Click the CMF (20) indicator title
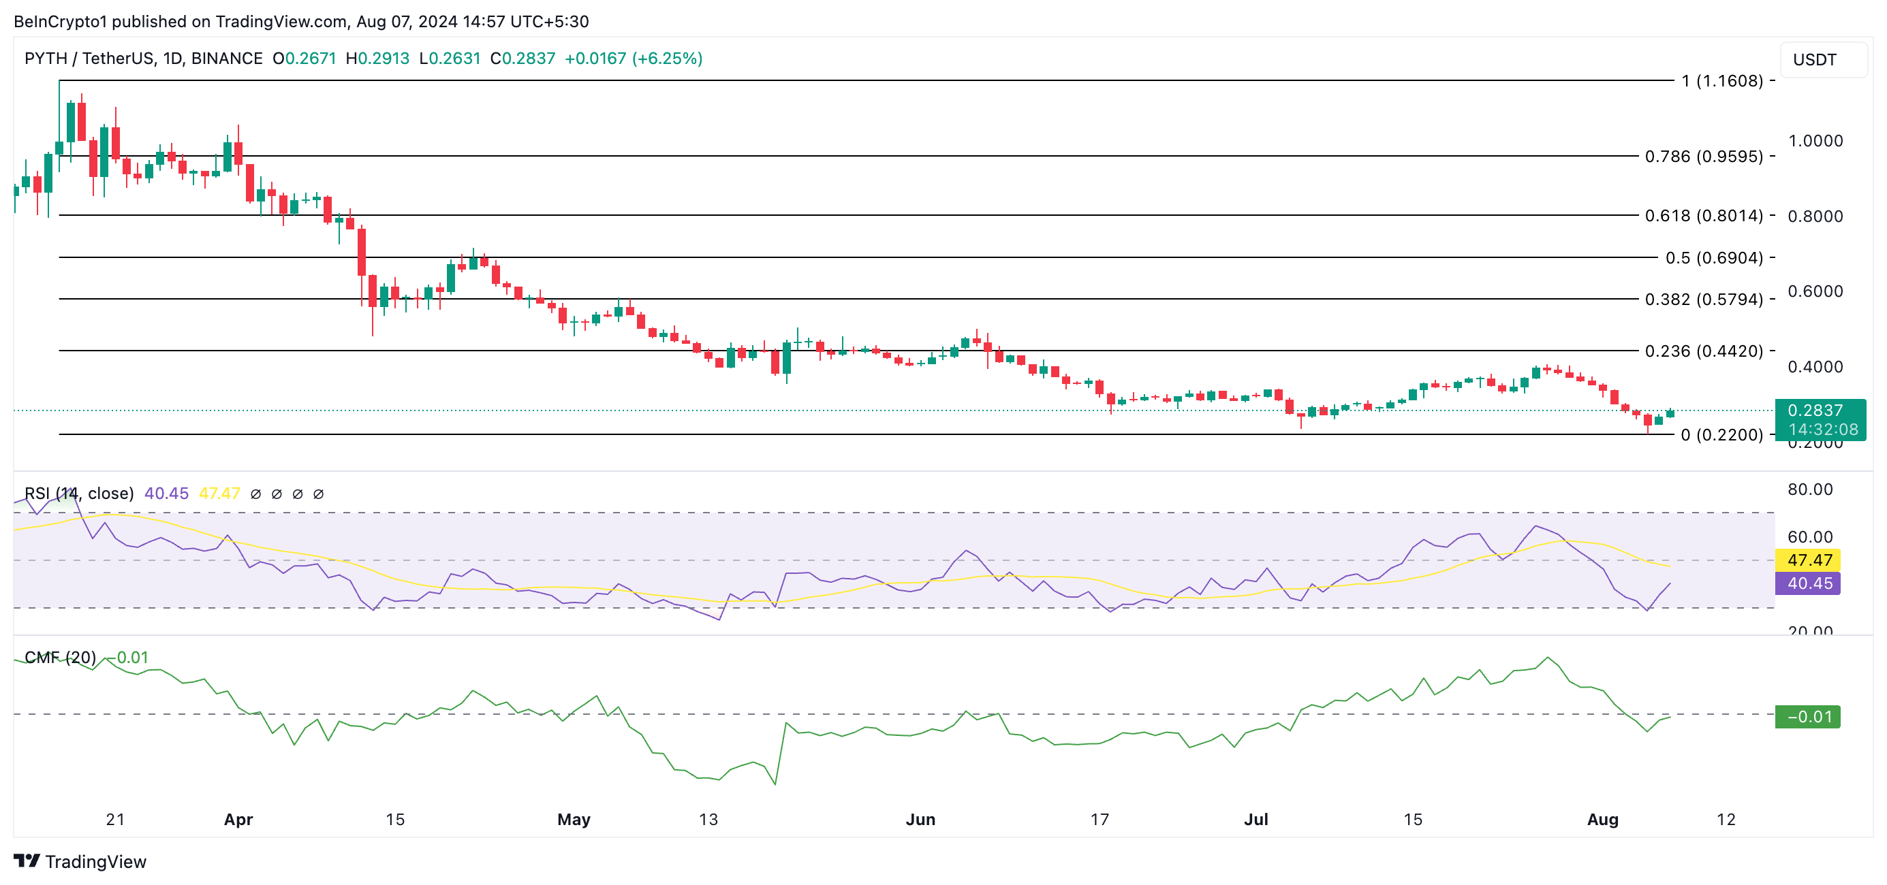Screen dimensions: 1887x885 tap(60, 658)
